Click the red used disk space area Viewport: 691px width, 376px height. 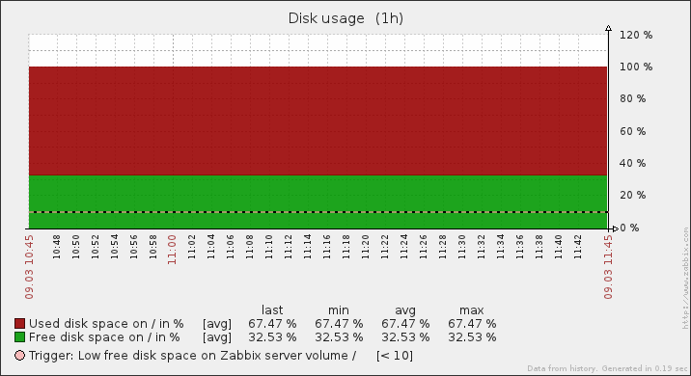click(318, 121)
